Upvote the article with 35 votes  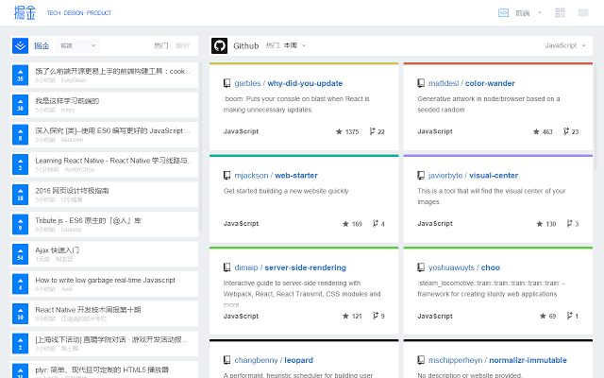pos(20,76)
